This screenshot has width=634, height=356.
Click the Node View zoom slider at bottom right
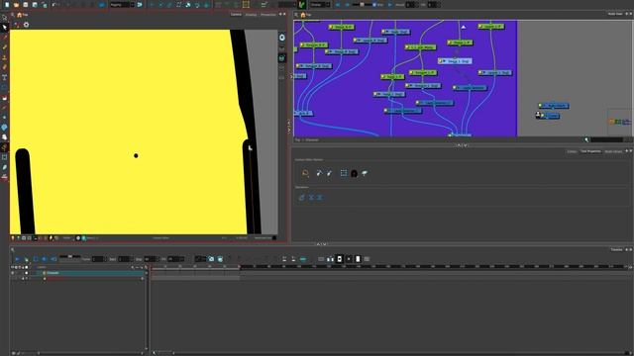[x=606, y=140]
